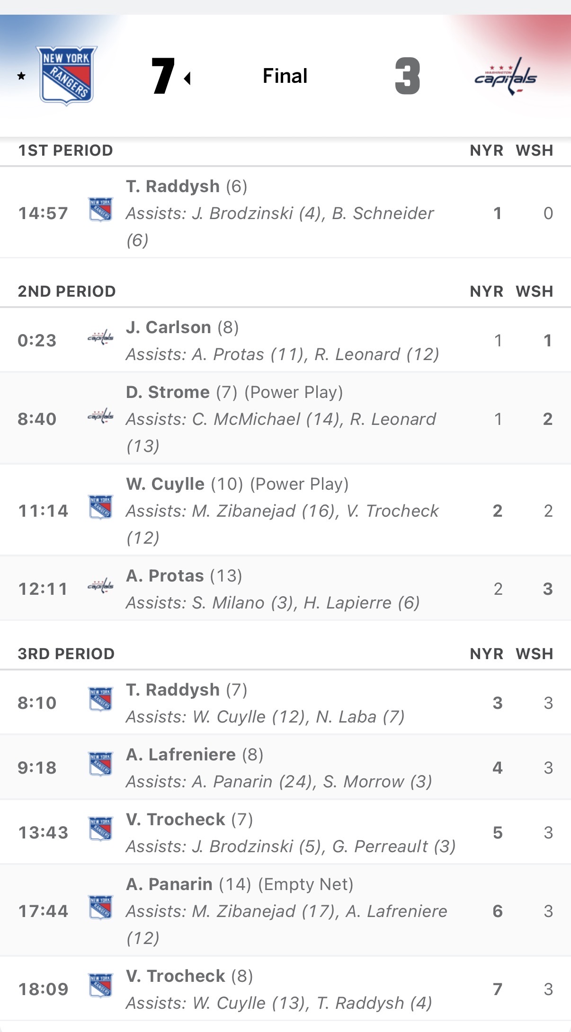571x1032 pixels.
Task: Click Rangers icon on the 14:57 goal
Action: tap(100, 210)
